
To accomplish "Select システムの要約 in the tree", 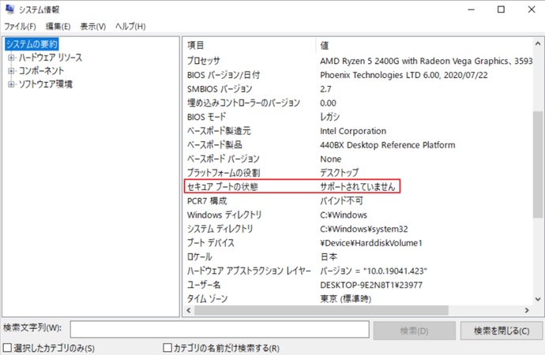I will pos(30,44).
